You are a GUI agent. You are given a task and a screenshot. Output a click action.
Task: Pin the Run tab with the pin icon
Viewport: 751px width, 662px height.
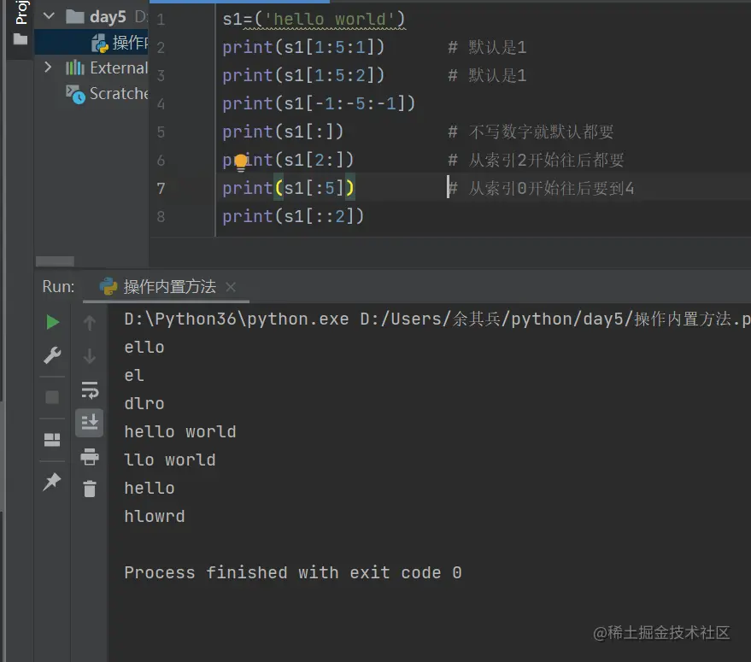click(x=52, y=482)
